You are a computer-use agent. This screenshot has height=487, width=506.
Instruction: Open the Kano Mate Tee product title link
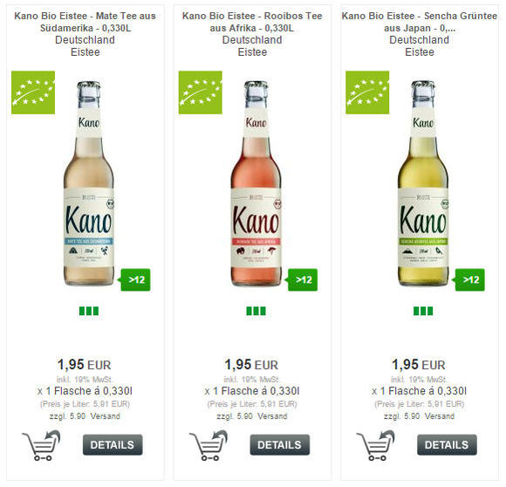85,22
